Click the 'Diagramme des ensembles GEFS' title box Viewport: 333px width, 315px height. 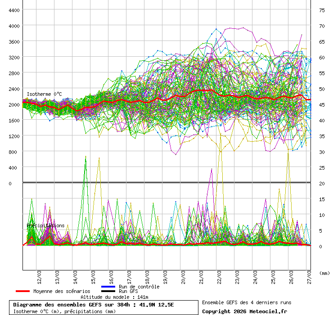[103, 308]
